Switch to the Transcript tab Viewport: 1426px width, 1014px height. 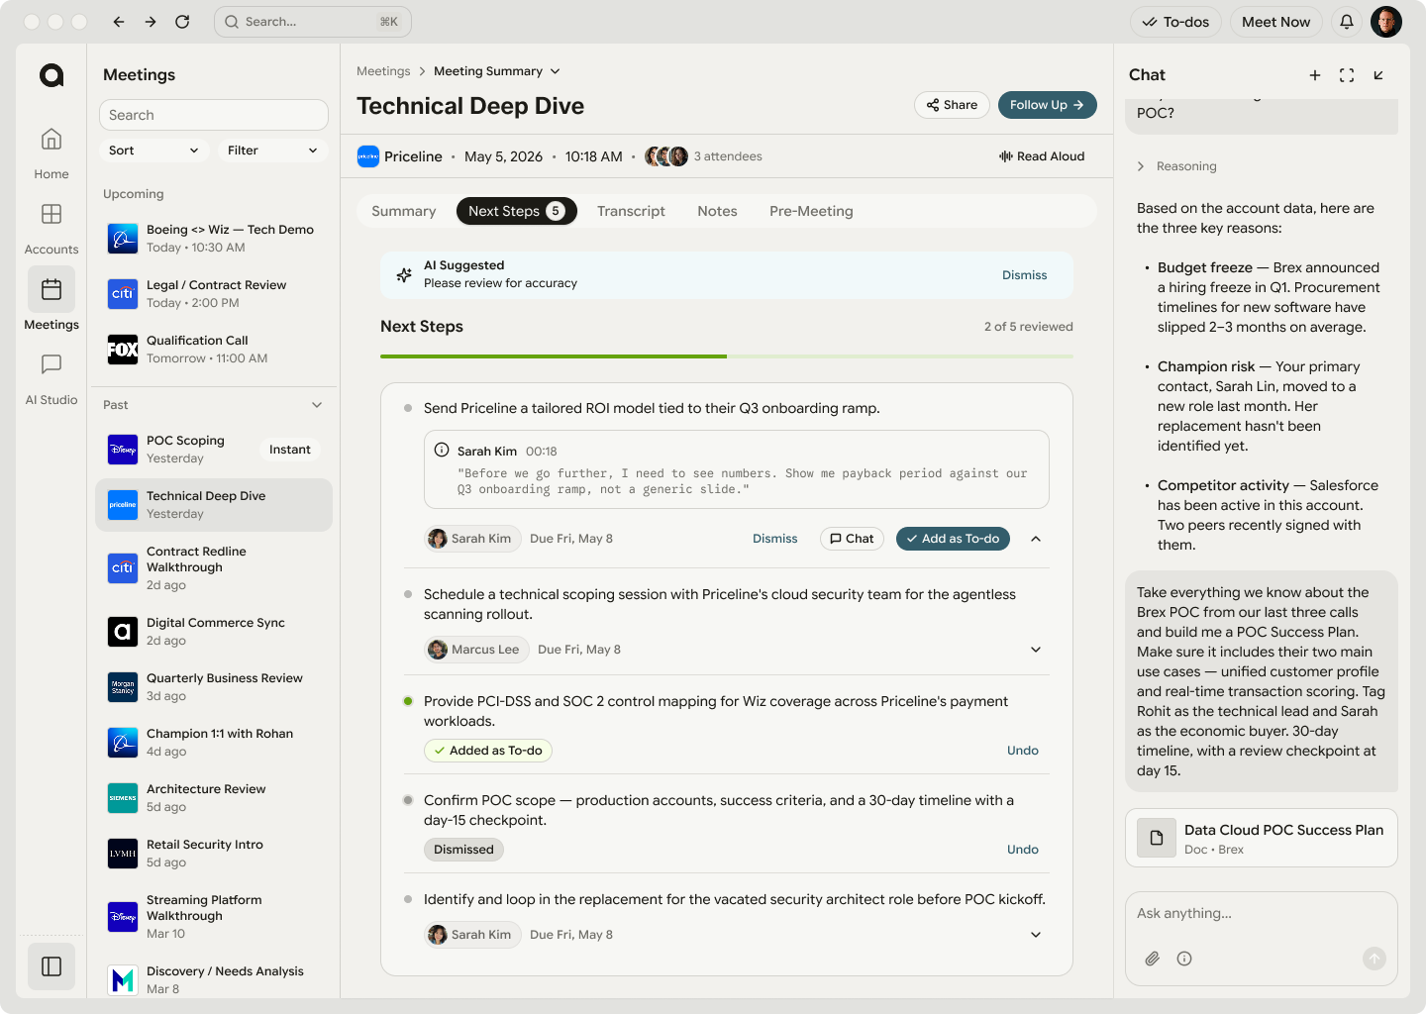coord(631,211)
